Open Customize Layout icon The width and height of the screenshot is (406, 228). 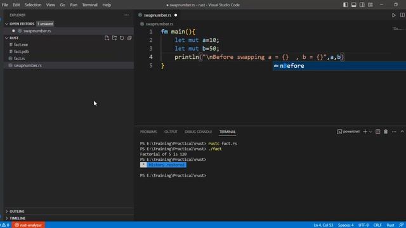point(370,5)
